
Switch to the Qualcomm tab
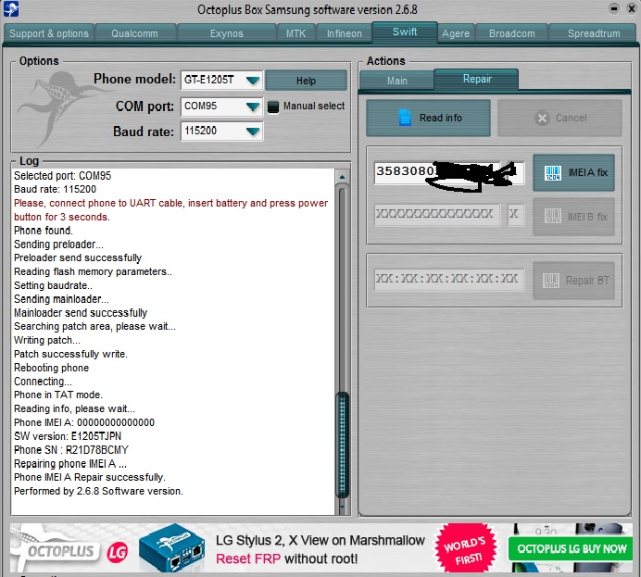(x=135, y=33)
